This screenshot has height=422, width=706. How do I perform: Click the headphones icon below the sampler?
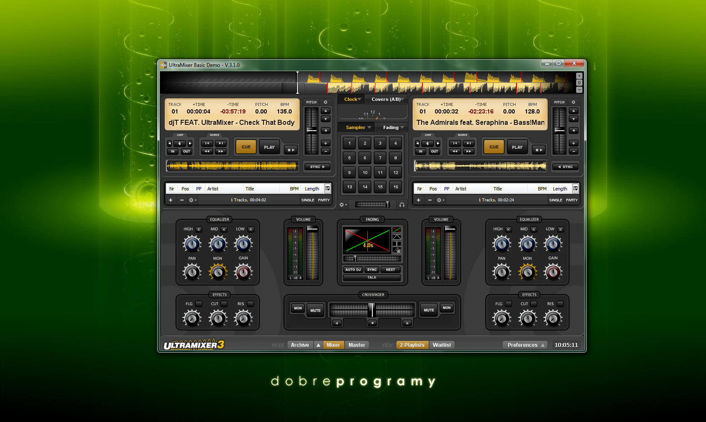(402, 205)
